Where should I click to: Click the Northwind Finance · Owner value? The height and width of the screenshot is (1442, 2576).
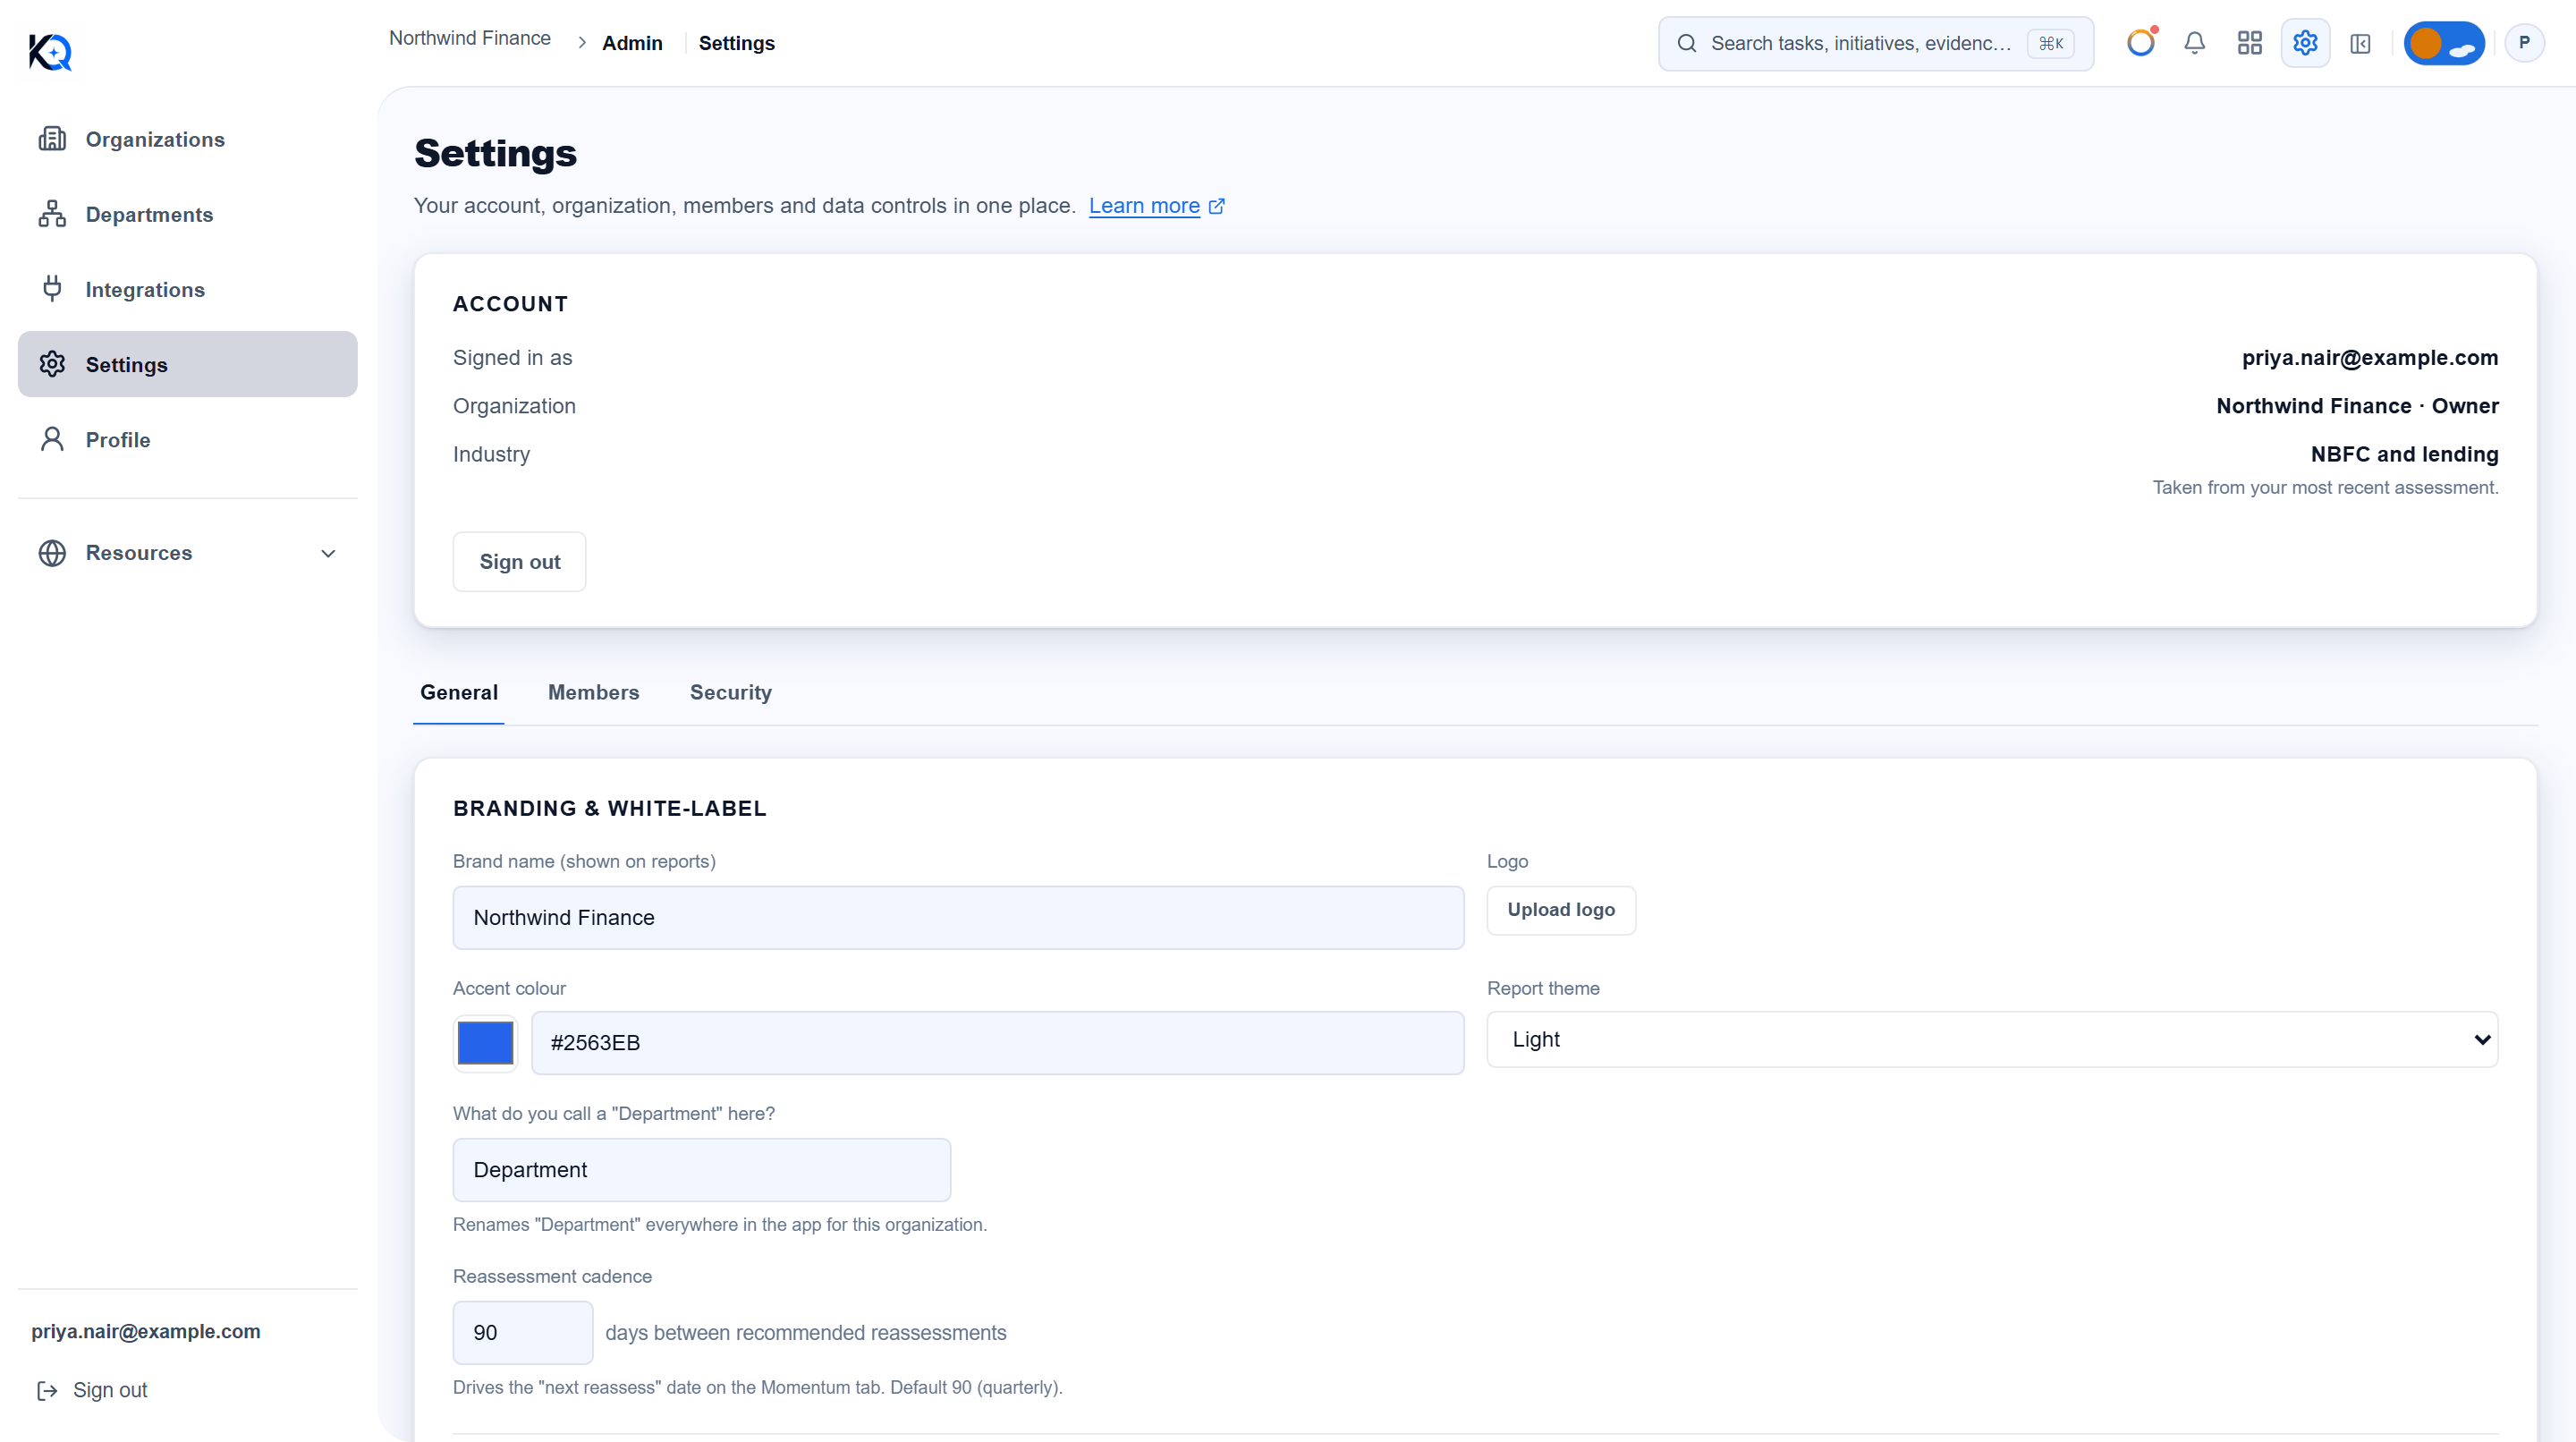2357,406
